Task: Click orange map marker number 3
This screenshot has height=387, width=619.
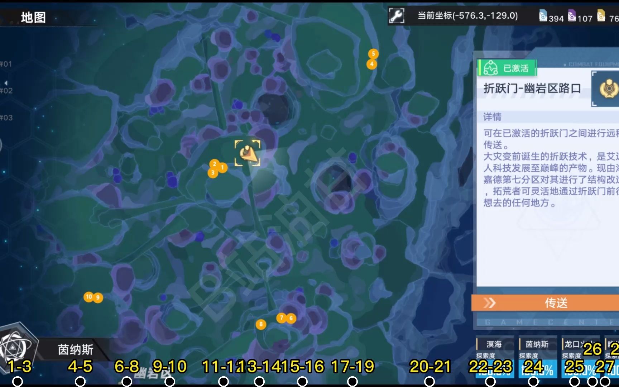Action: pyautogui.click(x=212, y=173)
